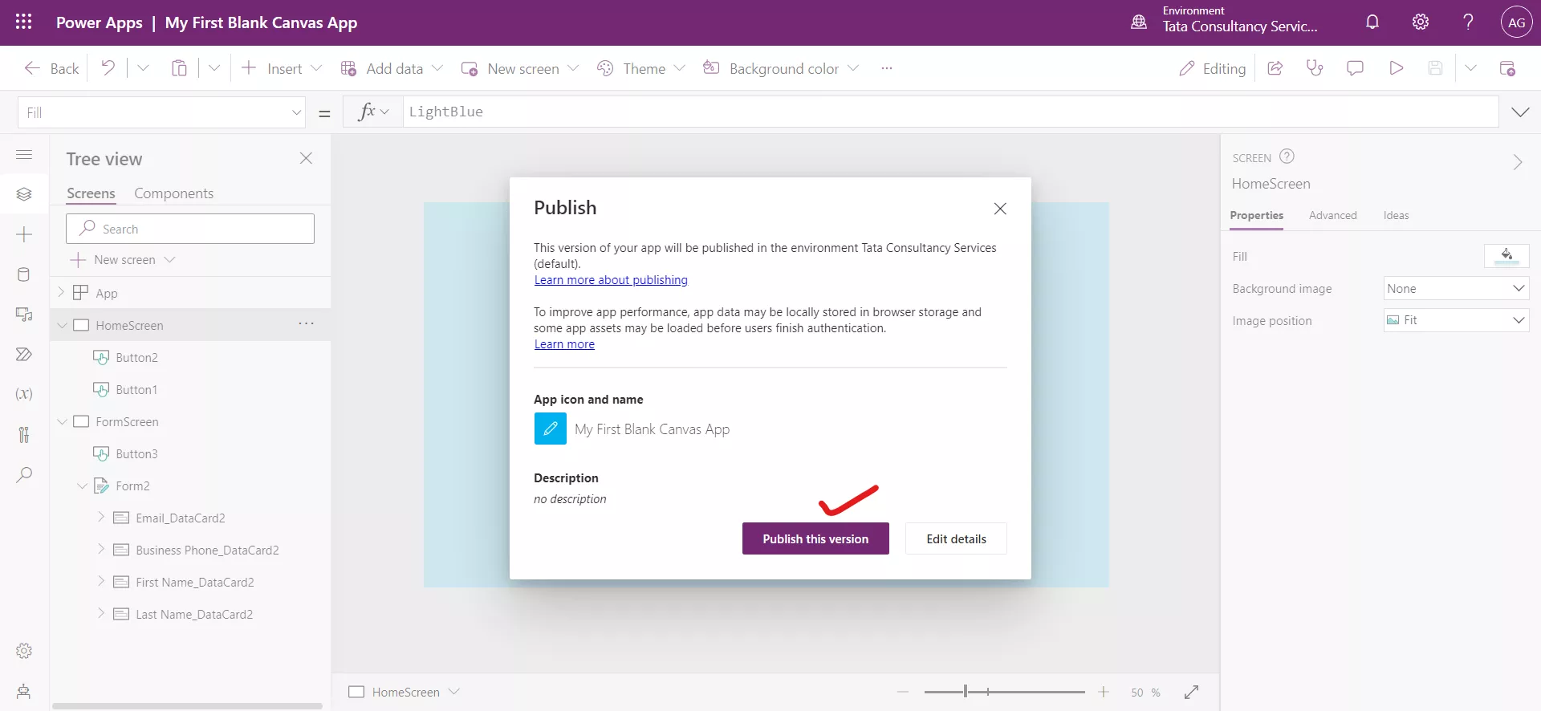Open the help question mark
This screenshot has height=711, width=1541.
click(x=1468, y=22)
